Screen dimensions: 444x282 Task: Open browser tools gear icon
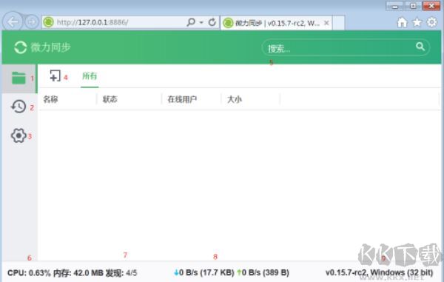(432, 22)
